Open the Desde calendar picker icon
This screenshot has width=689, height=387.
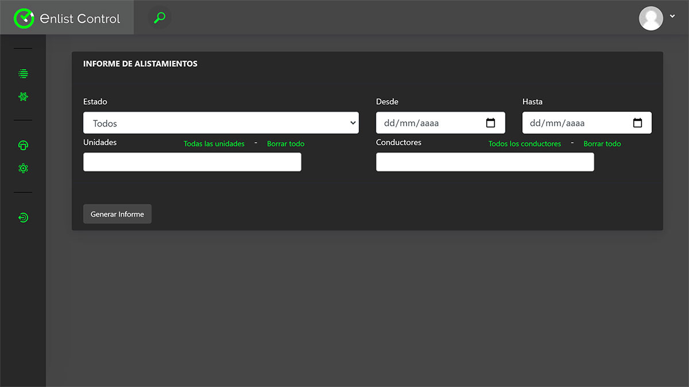[x=490, y=123]
